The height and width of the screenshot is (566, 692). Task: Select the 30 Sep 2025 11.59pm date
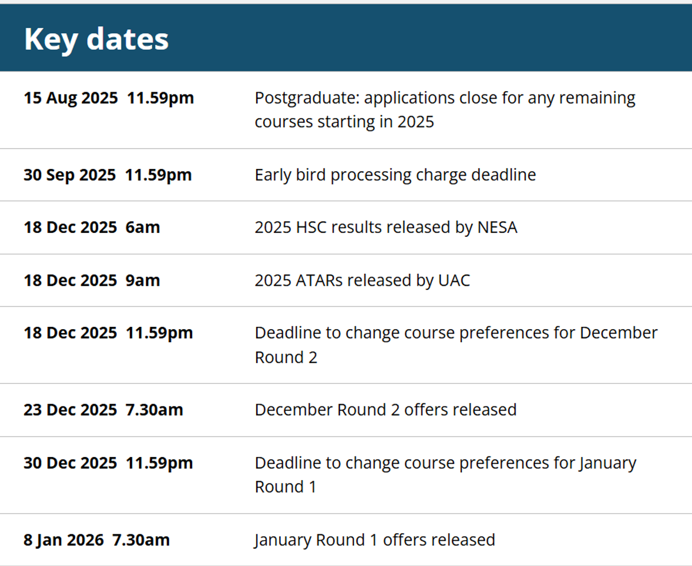(108, 175)
